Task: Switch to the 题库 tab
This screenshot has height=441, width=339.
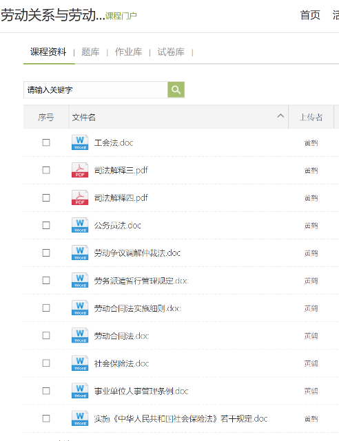Action: coord(90,52)
